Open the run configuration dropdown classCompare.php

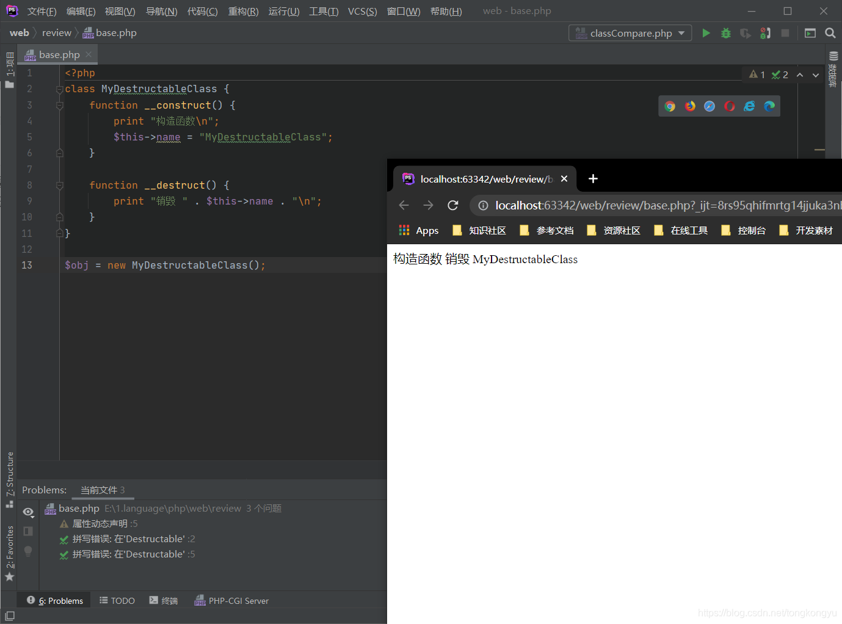pyautogui.click(x=630, y=33)
